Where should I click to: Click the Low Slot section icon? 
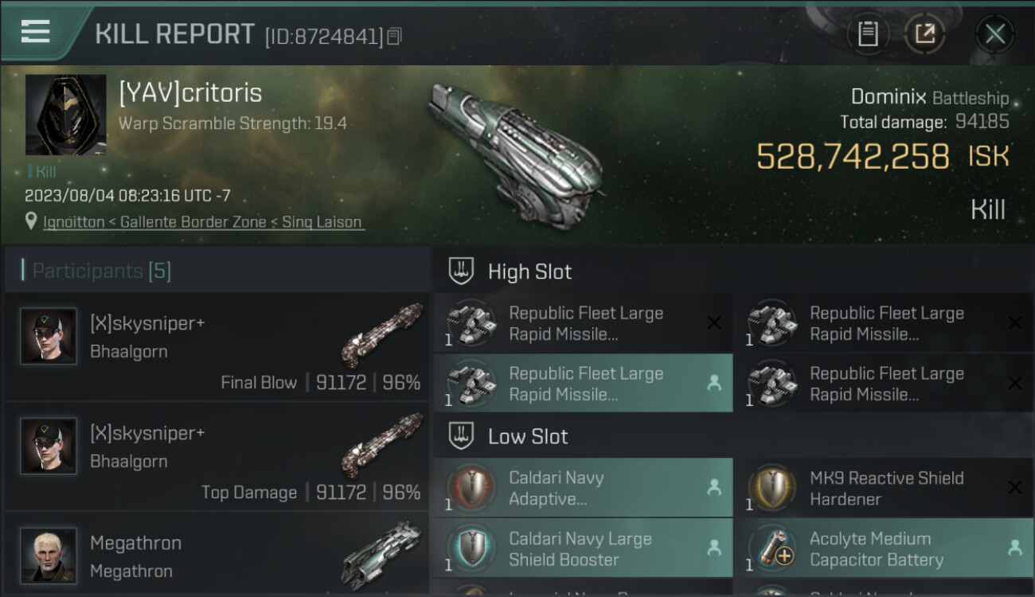click(462, 436)
